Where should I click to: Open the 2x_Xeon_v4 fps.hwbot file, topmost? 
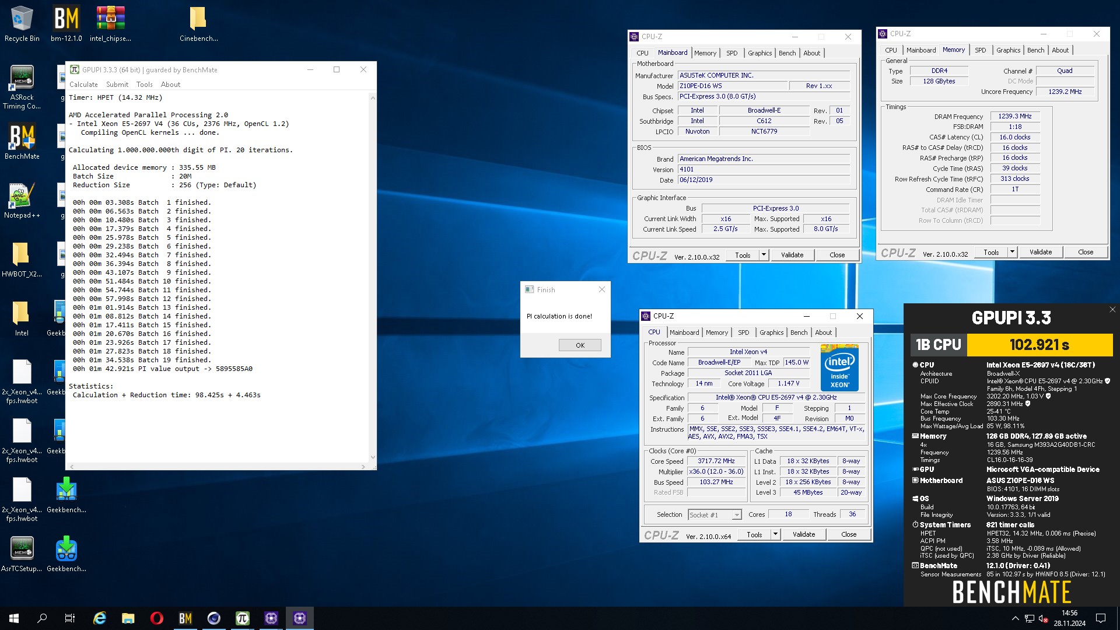tap(22, 382)
